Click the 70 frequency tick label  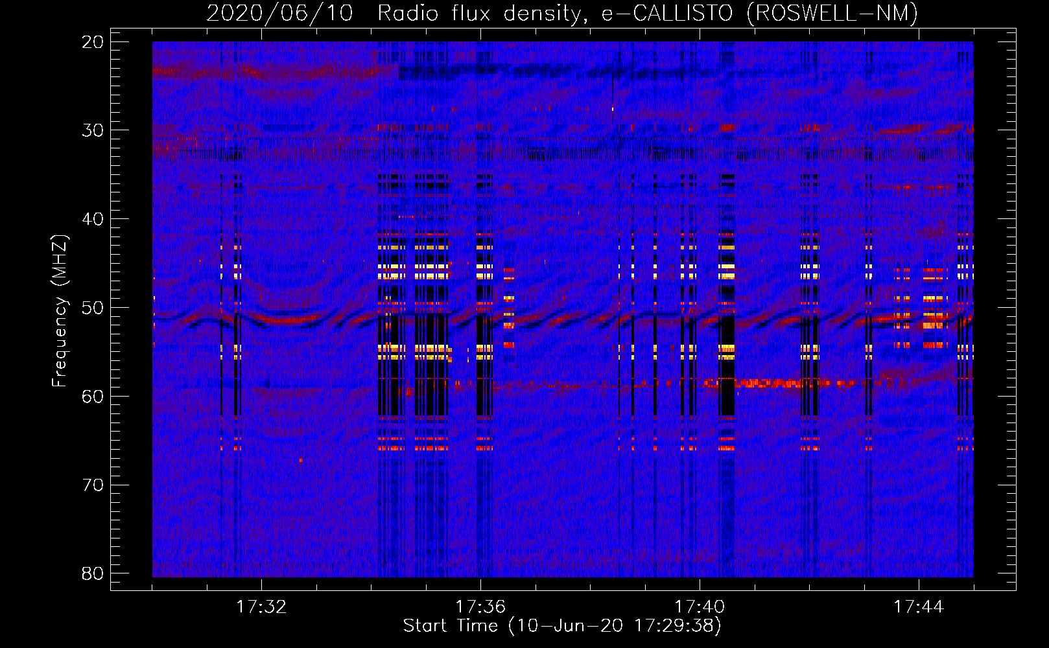93,485
